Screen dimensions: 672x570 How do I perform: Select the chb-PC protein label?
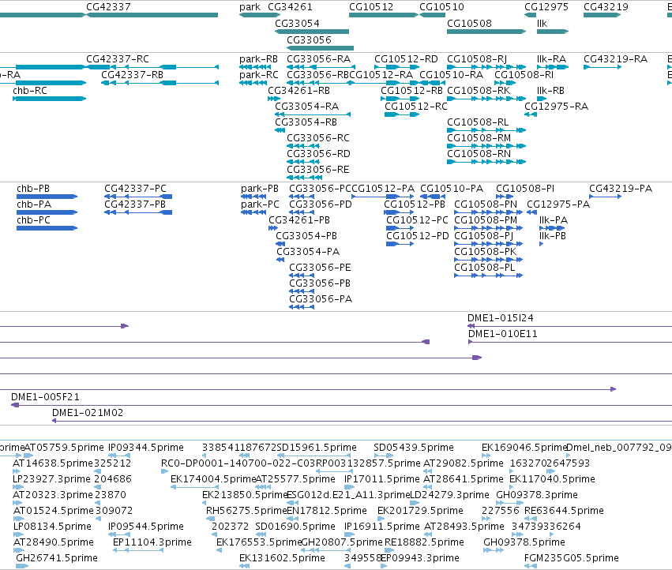33,219
